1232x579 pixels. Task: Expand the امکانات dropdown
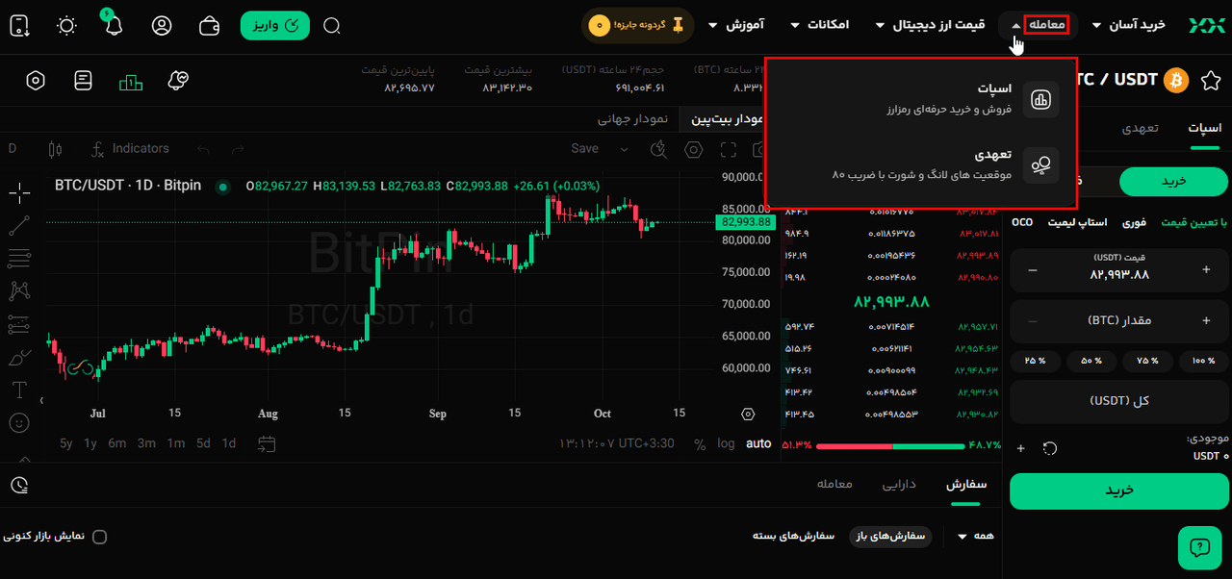point(820,25)
